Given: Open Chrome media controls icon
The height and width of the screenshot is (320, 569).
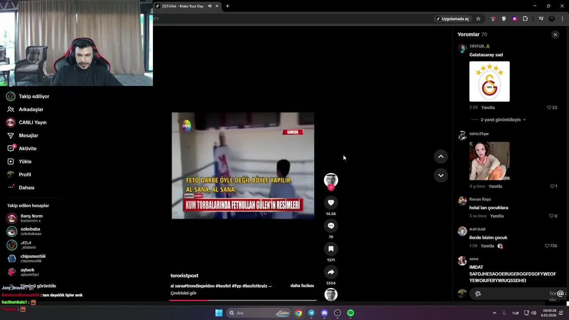Looking at the screenshot, I should coord(541,19).
